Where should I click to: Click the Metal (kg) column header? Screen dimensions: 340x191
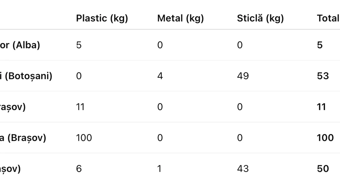click(x=180, y=18)
